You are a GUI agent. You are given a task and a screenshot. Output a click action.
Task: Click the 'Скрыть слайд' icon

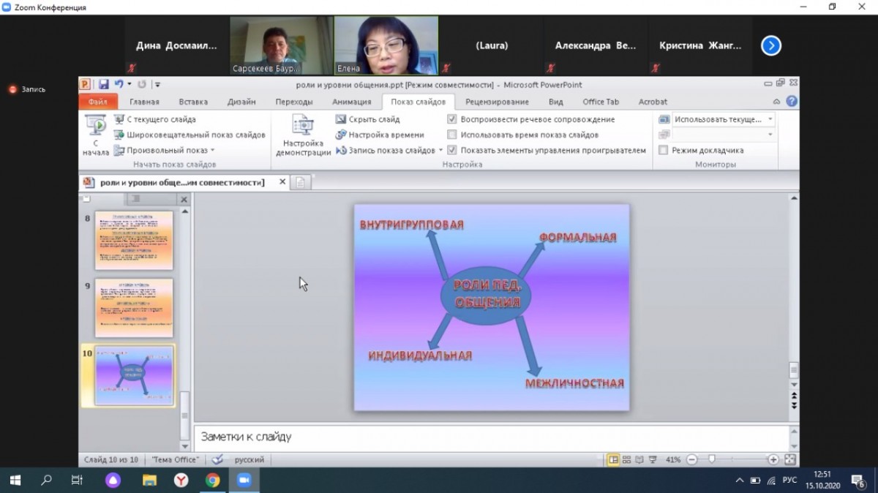[x=341, y=119]
